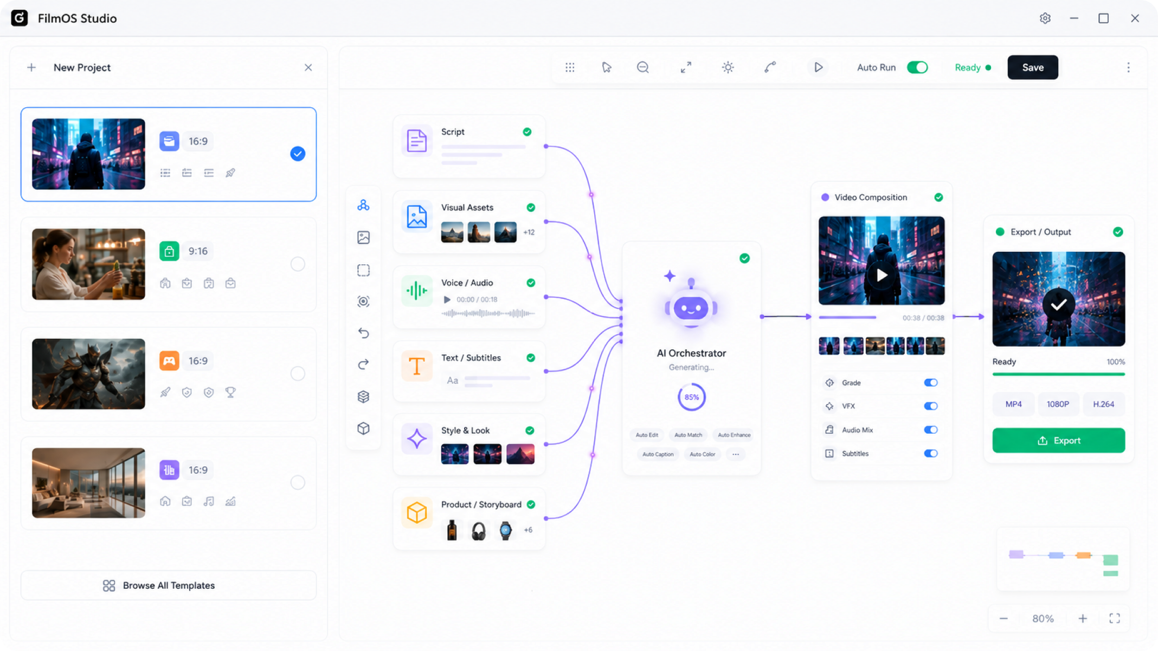
Task: Click the grid dots icon in toolbar
Action: (570, 67)
